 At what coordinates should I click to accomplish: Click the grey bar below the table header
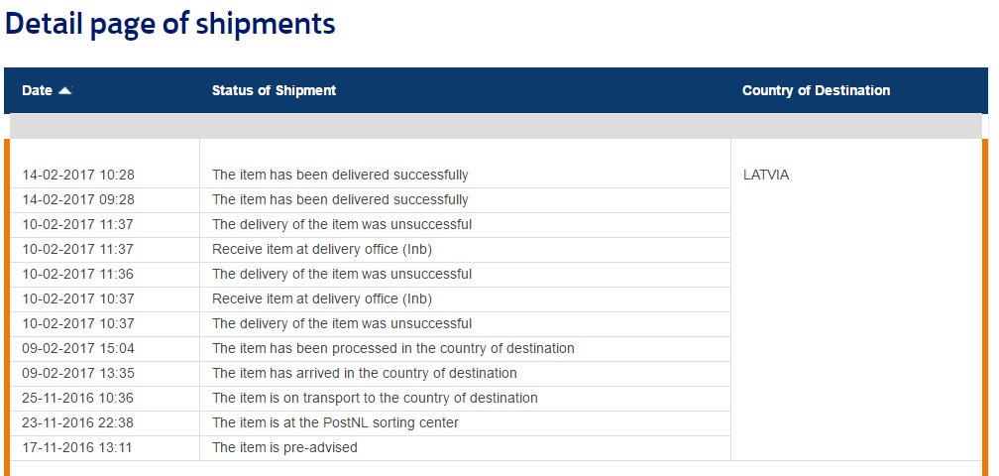[x=496, y=126]
